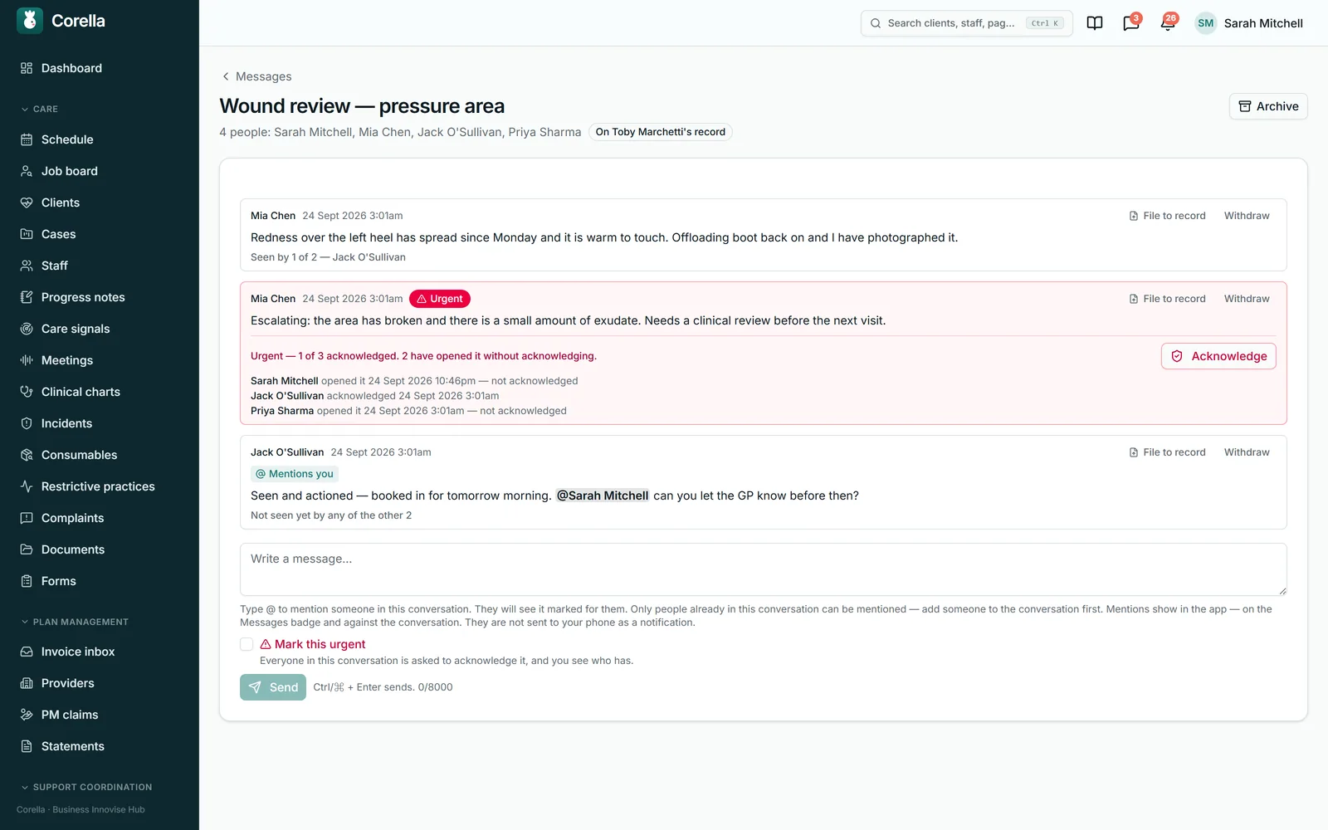Withdraw Mia Chen's redness message
Image resolution: width=1328 pixels, height=830 pixels.
[1247, 216]
